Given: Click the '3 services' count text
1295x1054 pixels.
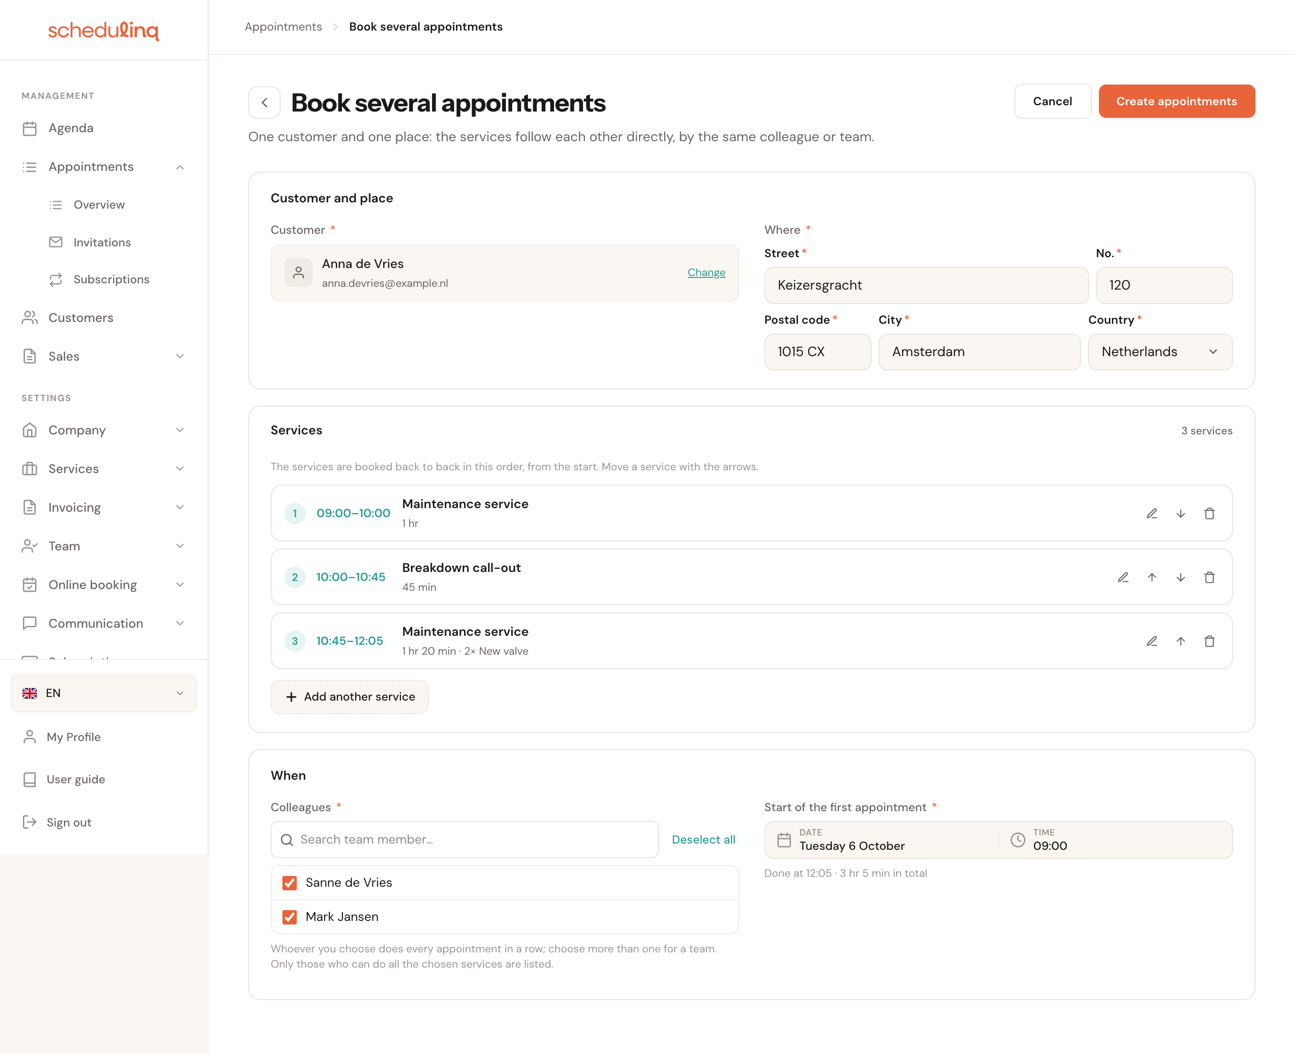Looking at the screenshot, I should (x=1206, y=431).
